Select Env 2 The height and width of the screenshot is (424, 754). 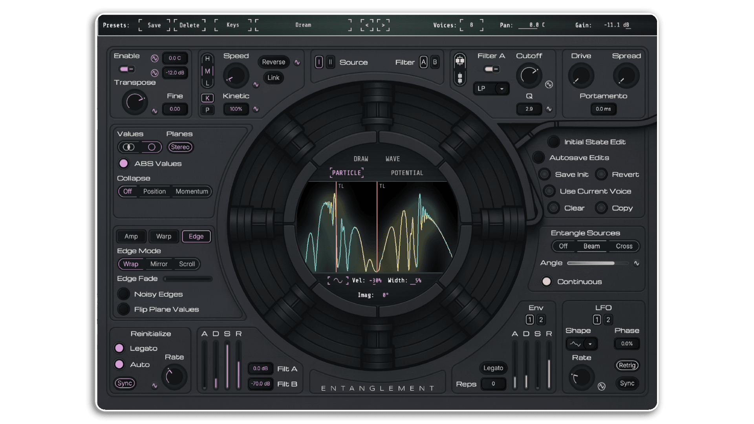click(x=541, y=320)
